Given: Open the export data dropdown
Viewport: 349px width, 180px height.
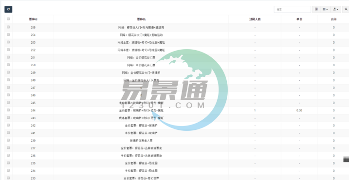Looking at the screenshot, I should pos(336,9).
